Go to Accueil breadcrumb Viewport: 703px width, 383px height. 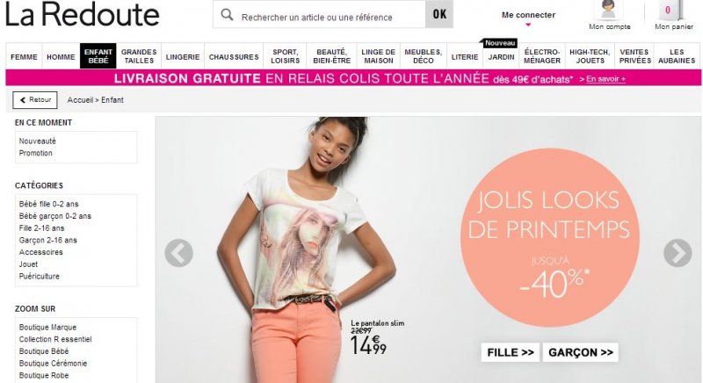pos(80,100)
